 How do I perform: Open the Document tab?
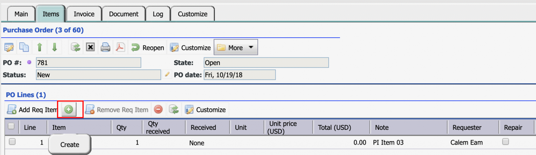pos(124,14)
